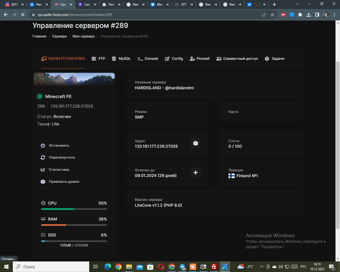Open the MySQL tab
The width and height of the screenshot is (340, 272).
[x=121, y=59]
